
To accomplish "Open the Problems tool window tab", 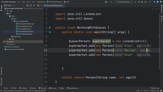I will (23, 88).
